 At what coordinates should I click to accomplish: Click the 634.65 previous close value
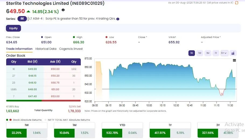click(12, 42)
